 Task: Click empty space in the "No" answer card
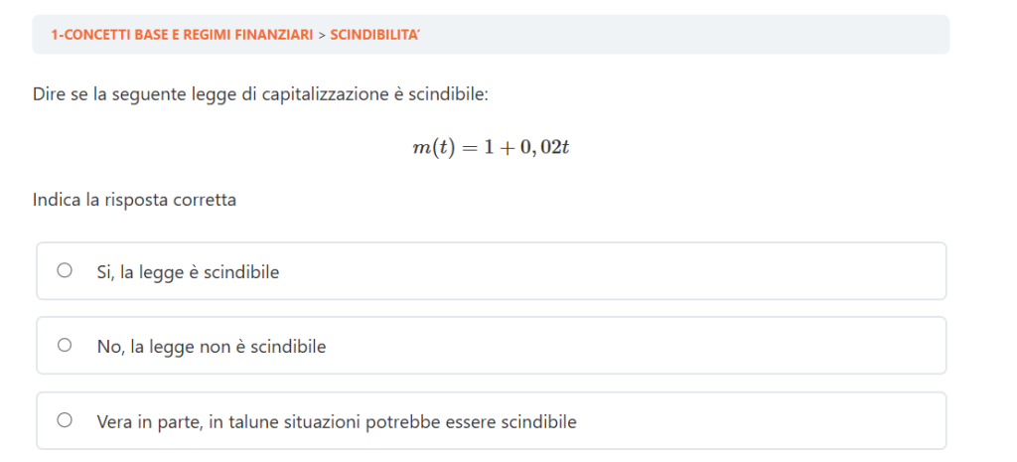coord(646,347)
